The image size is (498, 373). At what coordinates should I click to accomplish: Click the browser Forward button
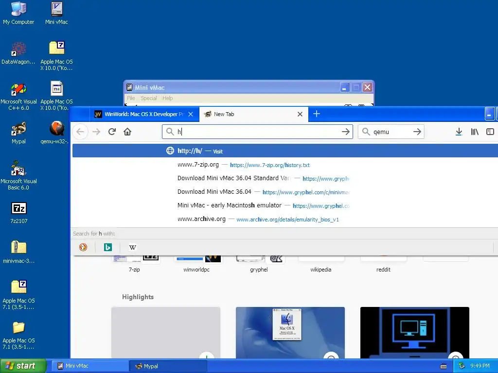click(96, 132)
